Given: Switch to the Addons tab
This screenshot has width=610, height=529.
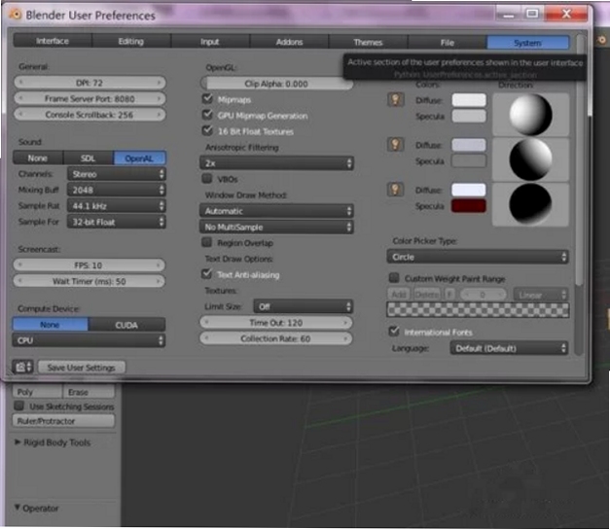Looking at the screenshot, I should point(289,42).
